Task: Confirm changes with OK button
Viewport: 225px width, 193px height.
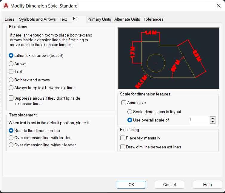Action: pos(131,185)
